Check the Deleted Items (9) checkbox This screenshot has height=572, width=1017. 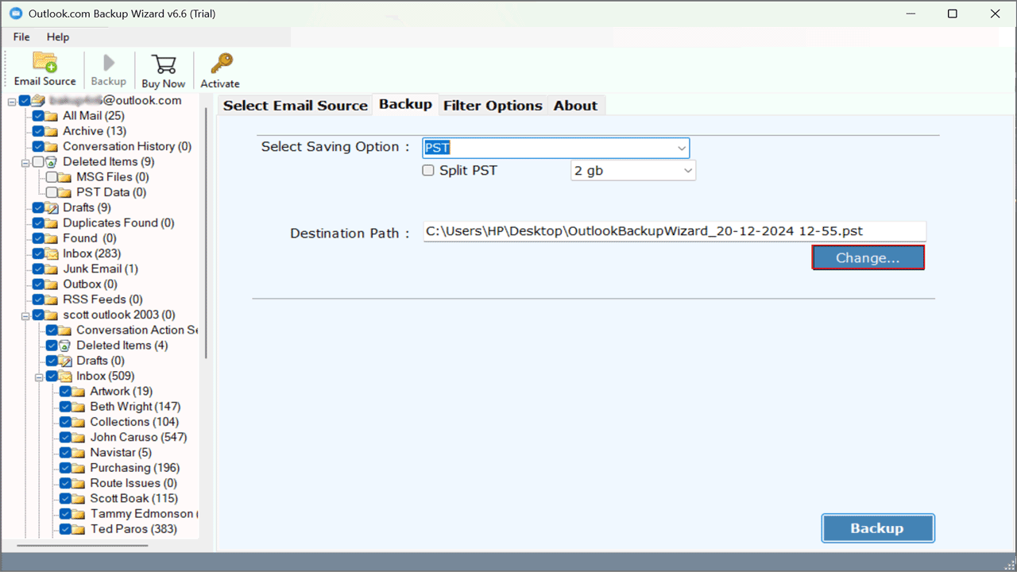tap(38, 162)
